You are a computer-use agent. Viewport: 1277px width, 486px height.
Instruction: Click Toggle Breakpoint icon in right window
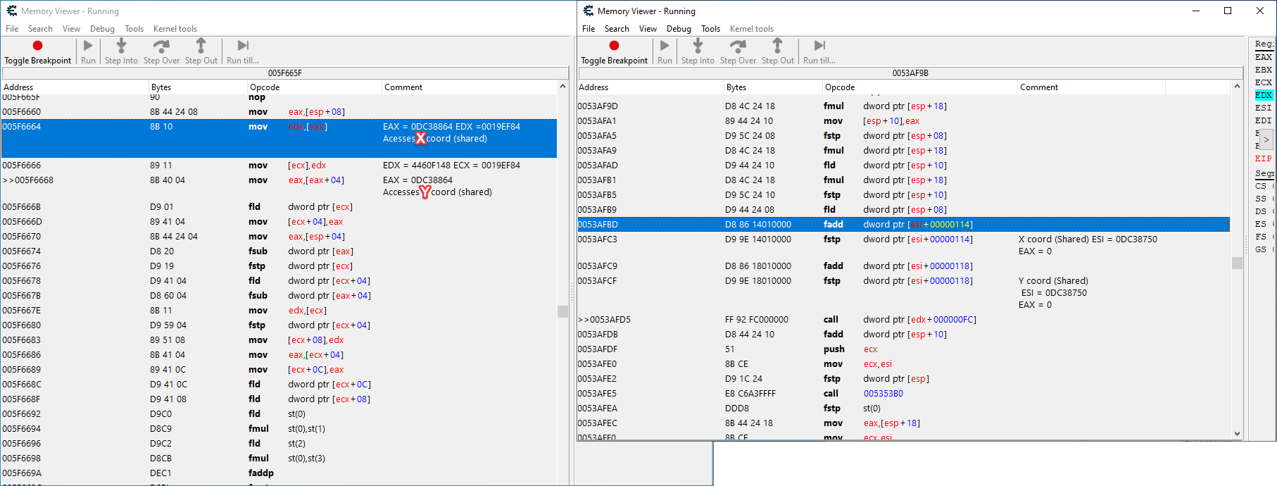[x=614, y=46]
